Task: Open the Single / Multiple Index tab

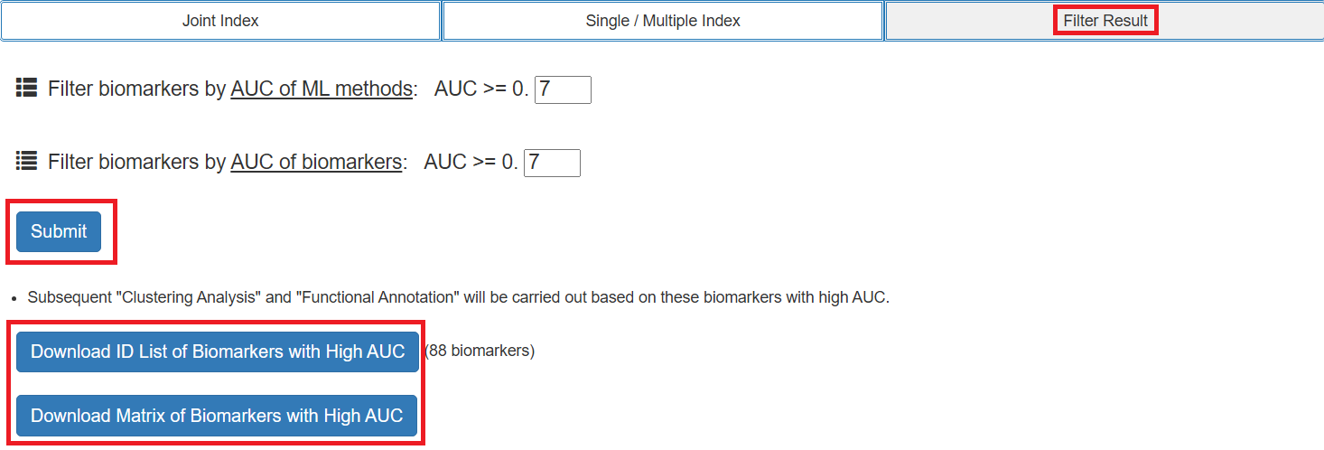Action: (662, 21)
